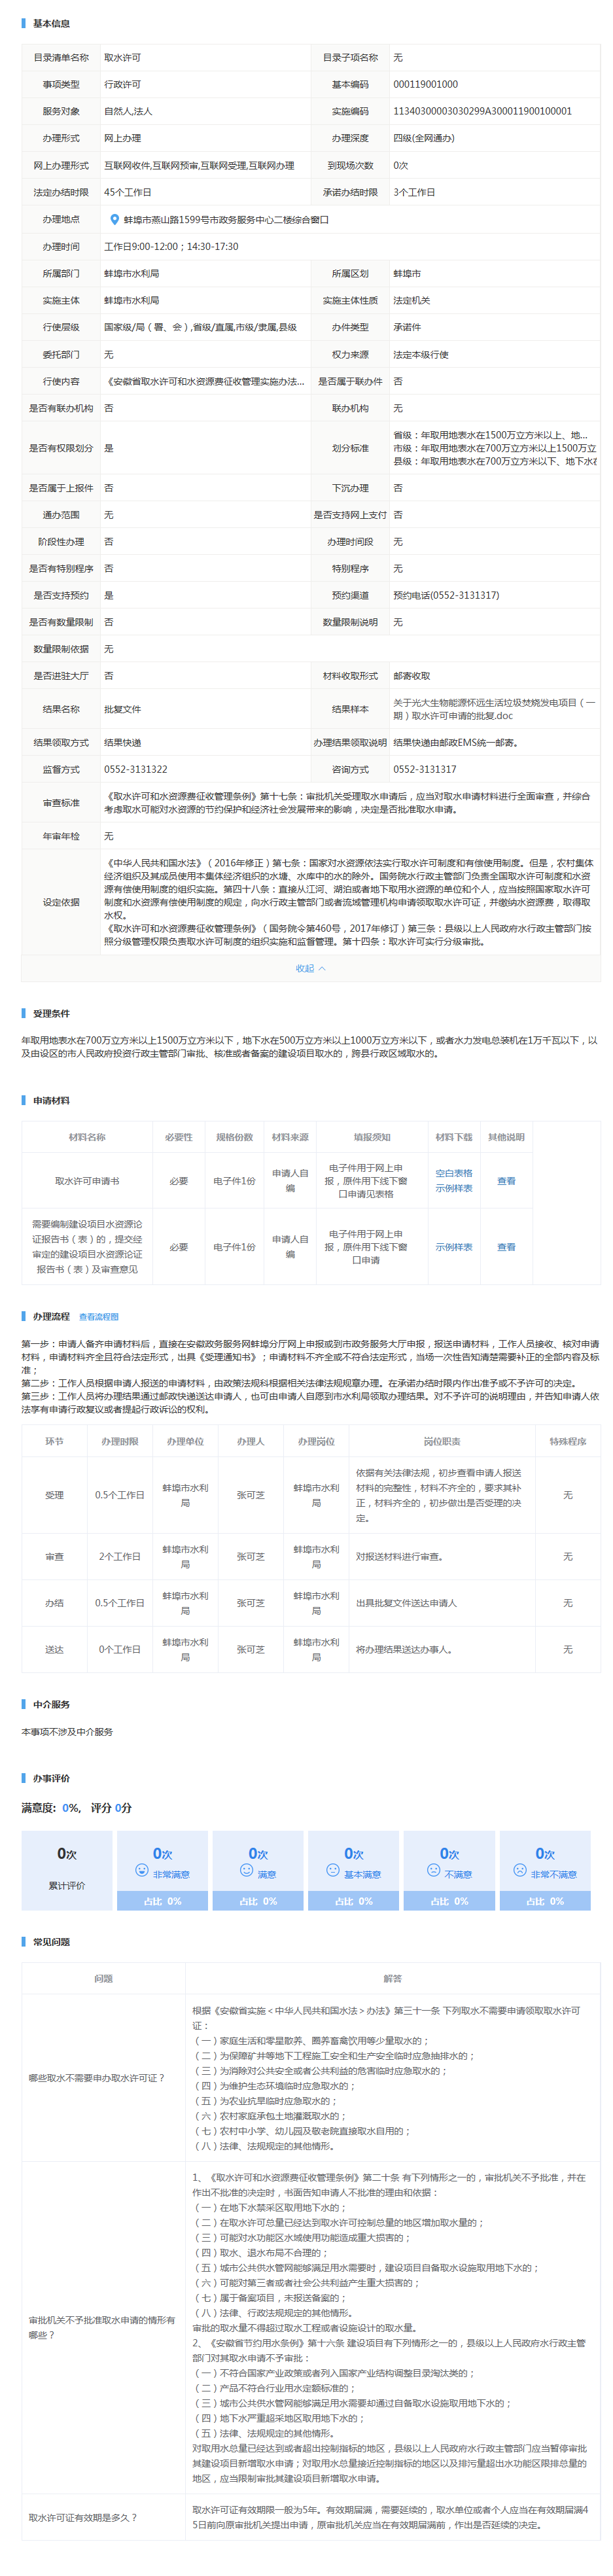Click question 哪些取水不需要申办取水许可证
Image resolution: width=613 pixels, height=2576 pixels.
pos(97,2077)
